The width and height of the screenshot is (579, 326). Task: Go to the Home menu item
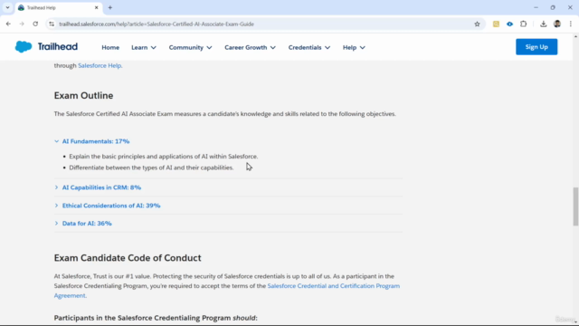point(110,47)
